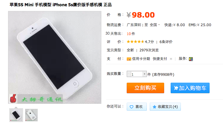Image resolution: width=223 pixels, height=127 pixels.
Task: Increase purchase quantity with the plus button
Action: tap(144, 74)
